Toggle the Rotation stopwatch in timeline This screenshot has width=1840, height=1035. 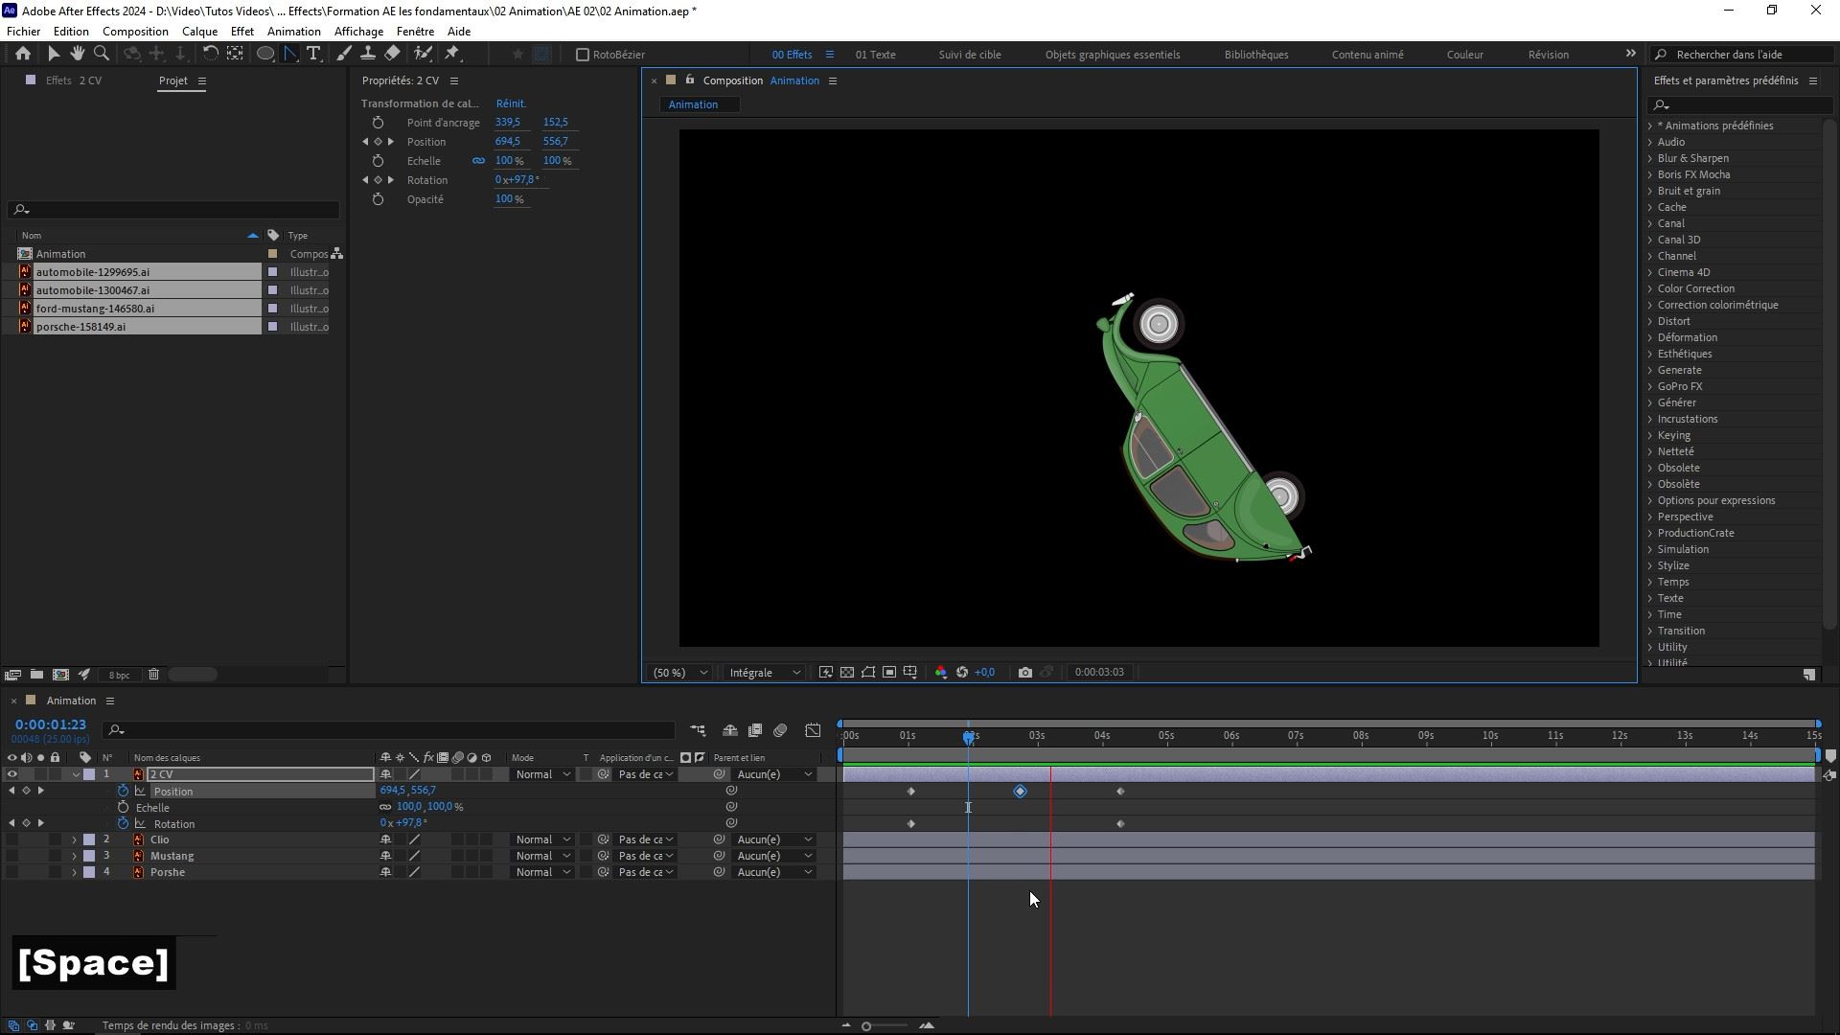pyautogui.click(x=123, y=824)
